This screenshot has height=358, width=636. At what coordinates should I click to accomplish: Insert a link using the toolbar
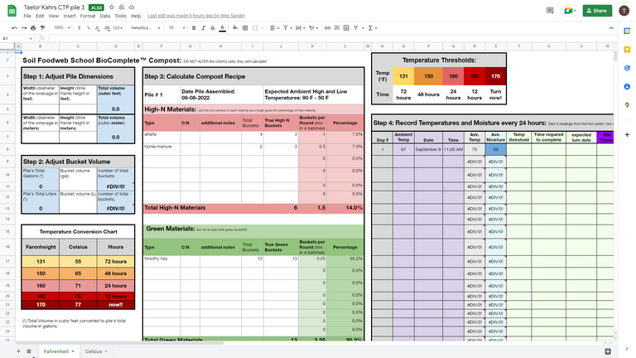tap(327, 28)
